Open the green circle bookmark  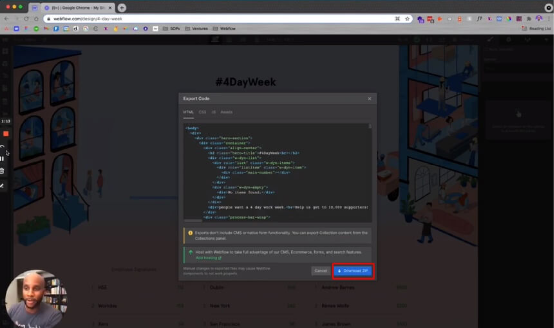(x=36, y=29)
